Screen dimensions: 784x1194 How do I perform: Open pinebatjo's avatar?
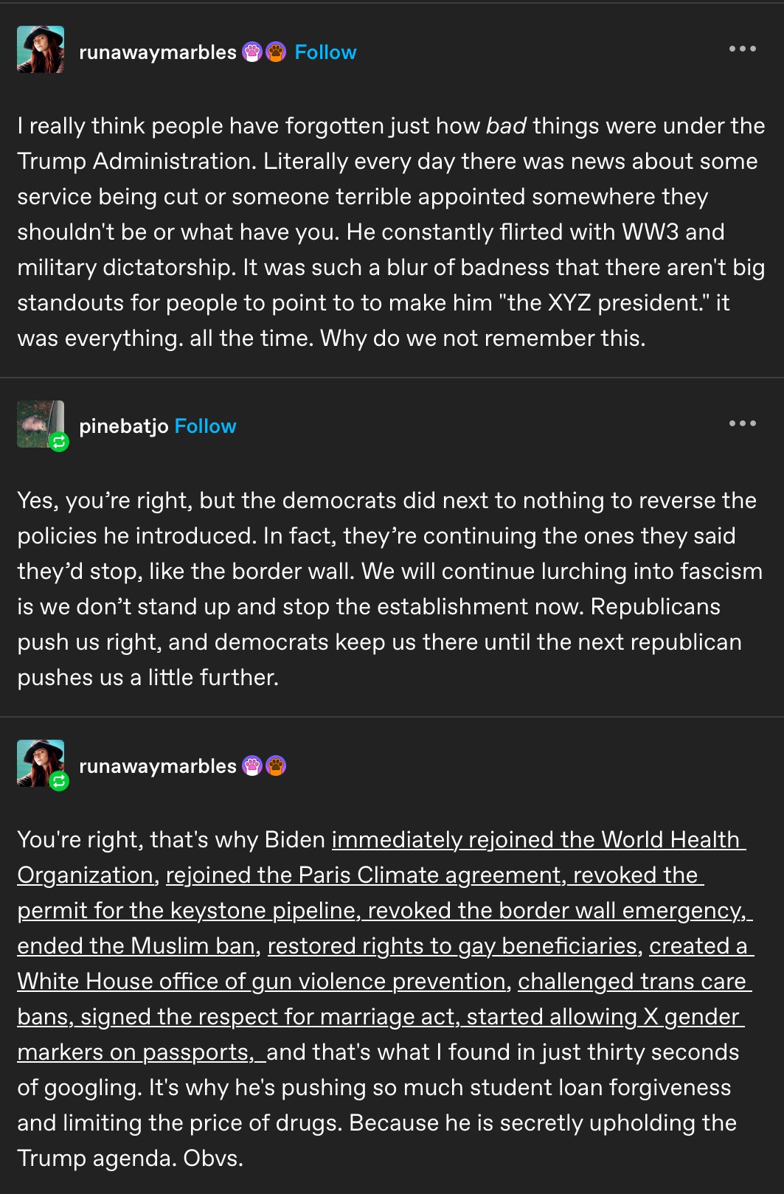[37, 422]
